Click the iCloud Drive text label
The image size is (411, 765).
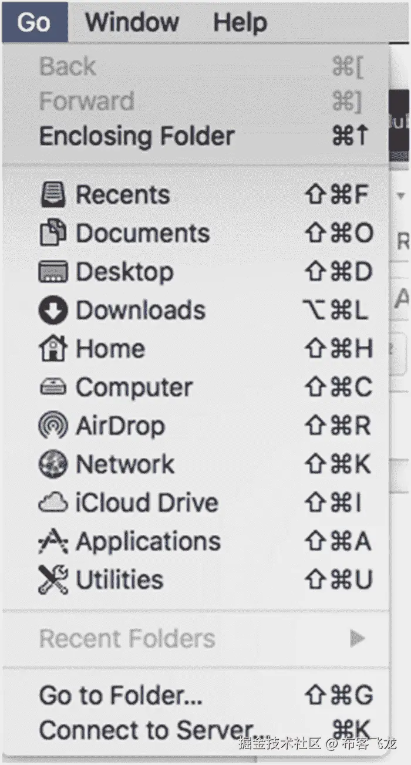(x=147, y=503)
